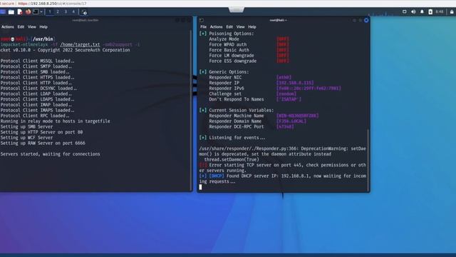Screen dimensions: 456x257
Task: Open the terminal emulator panel icon
Action: (36, 11)
